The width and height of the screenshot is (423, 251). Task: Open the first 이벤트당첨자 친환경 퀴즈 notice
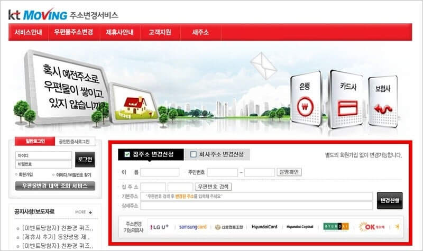point(58,228)
